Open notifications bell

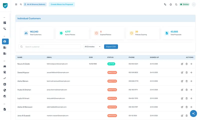pos(171,4)
